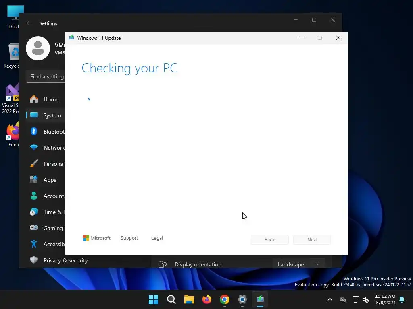The height and width of the screenshot is (309, 413).
Task: Open taskbar Search
Action: 171,299
